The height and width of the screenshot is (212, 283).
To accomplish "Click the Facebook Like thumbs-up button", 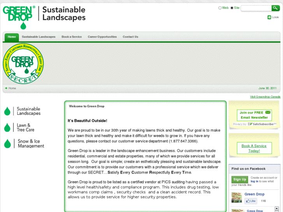I will (251, 201).
